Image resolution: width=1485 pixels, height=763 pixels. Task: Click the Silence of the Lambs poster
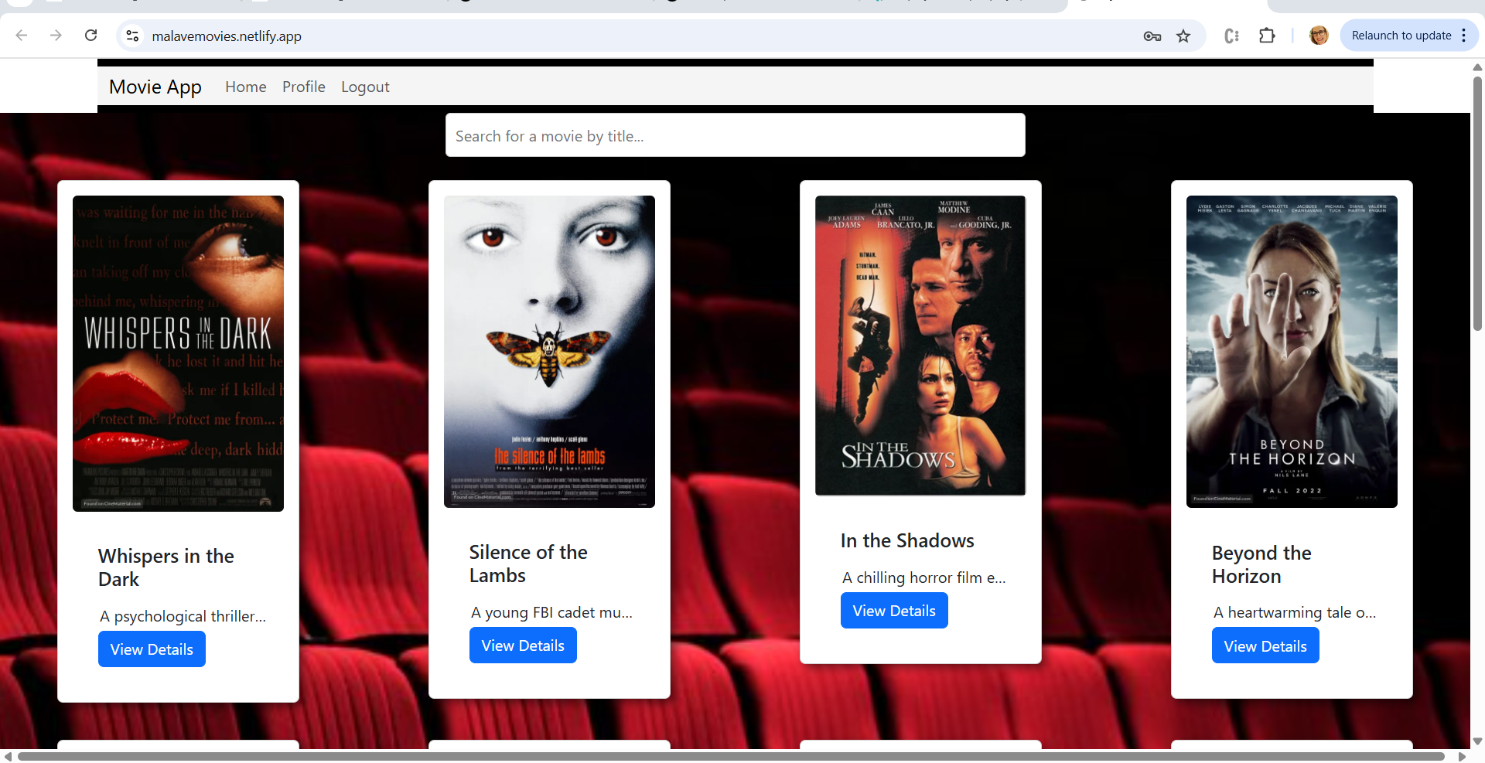tap(549, 352)
